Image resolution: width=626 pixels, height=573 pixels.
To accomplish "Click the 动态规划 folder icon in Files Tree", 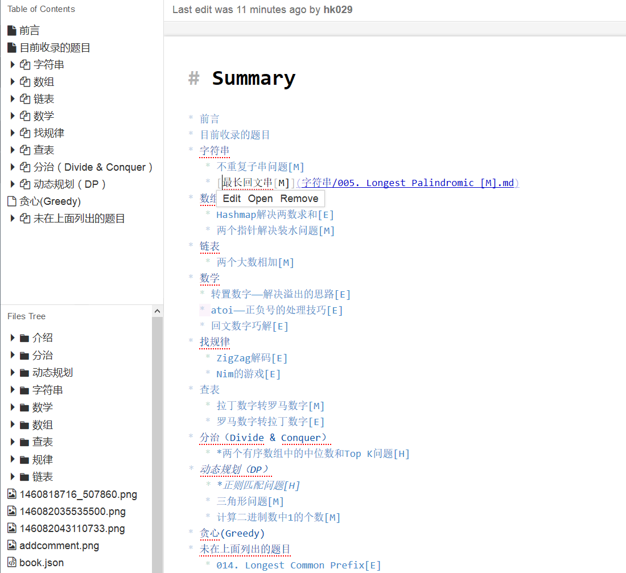I will [24, 373].
